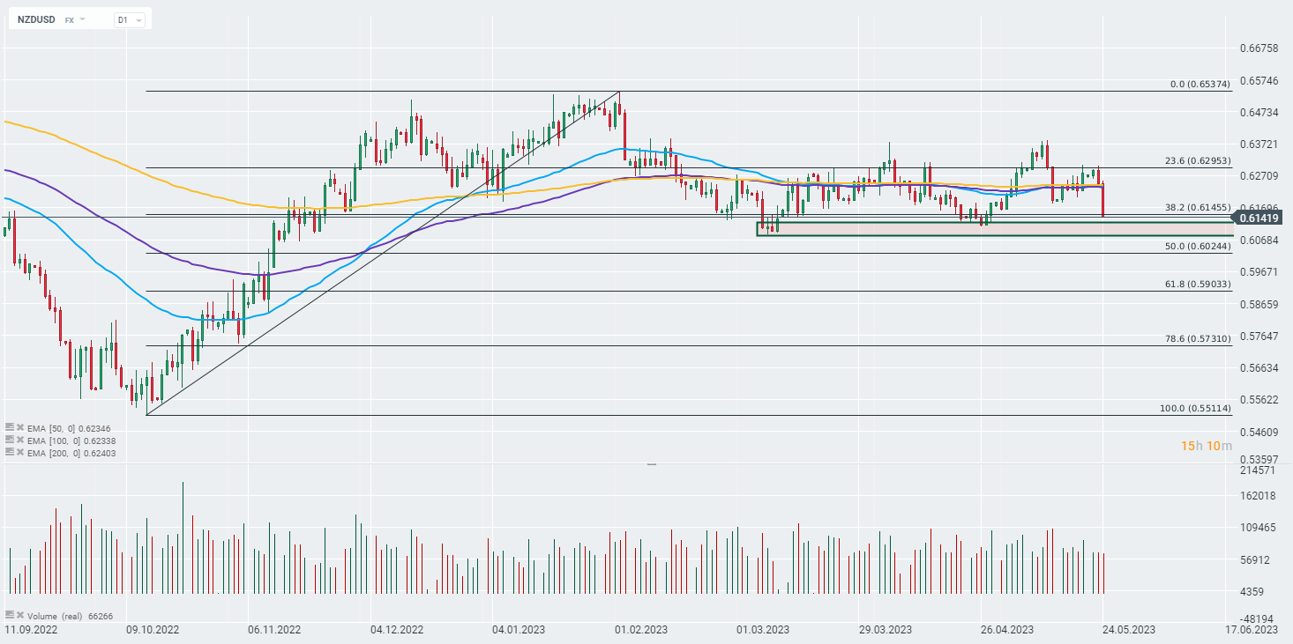Open settings icon for Volume indicator
This screenshot has width=1293, height=644.
point(10,615)
